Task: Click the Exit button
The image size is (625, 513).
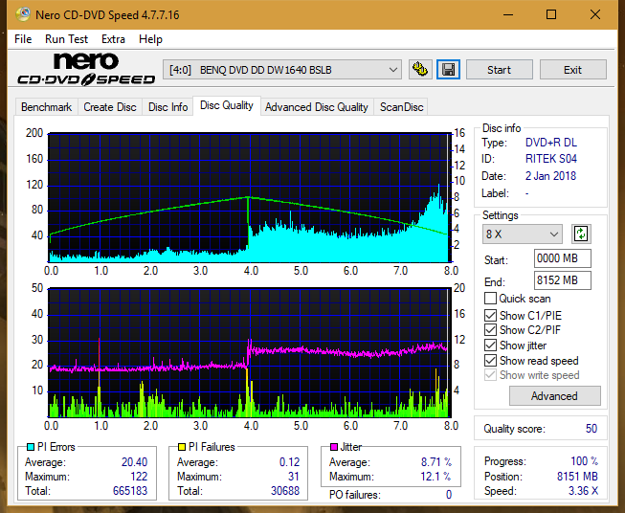Action: (x=572, y=70)
